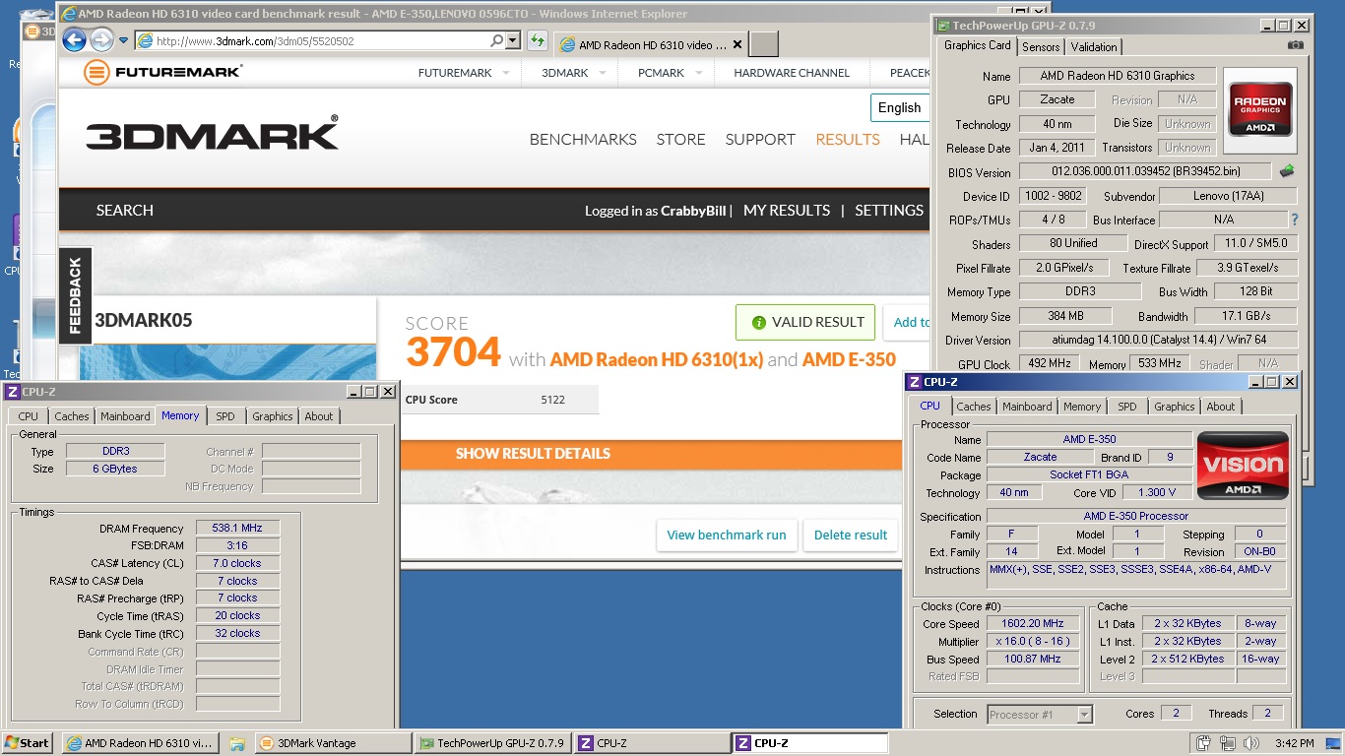The height and width of the screenshot is (756, 1345).
Task: Click the FEEDBACK side tab
Action: click(76, 295)
